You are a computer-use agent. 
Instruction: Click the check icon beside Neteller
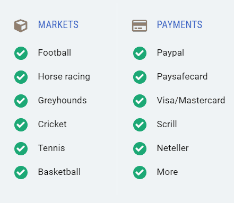pos(140,148)
